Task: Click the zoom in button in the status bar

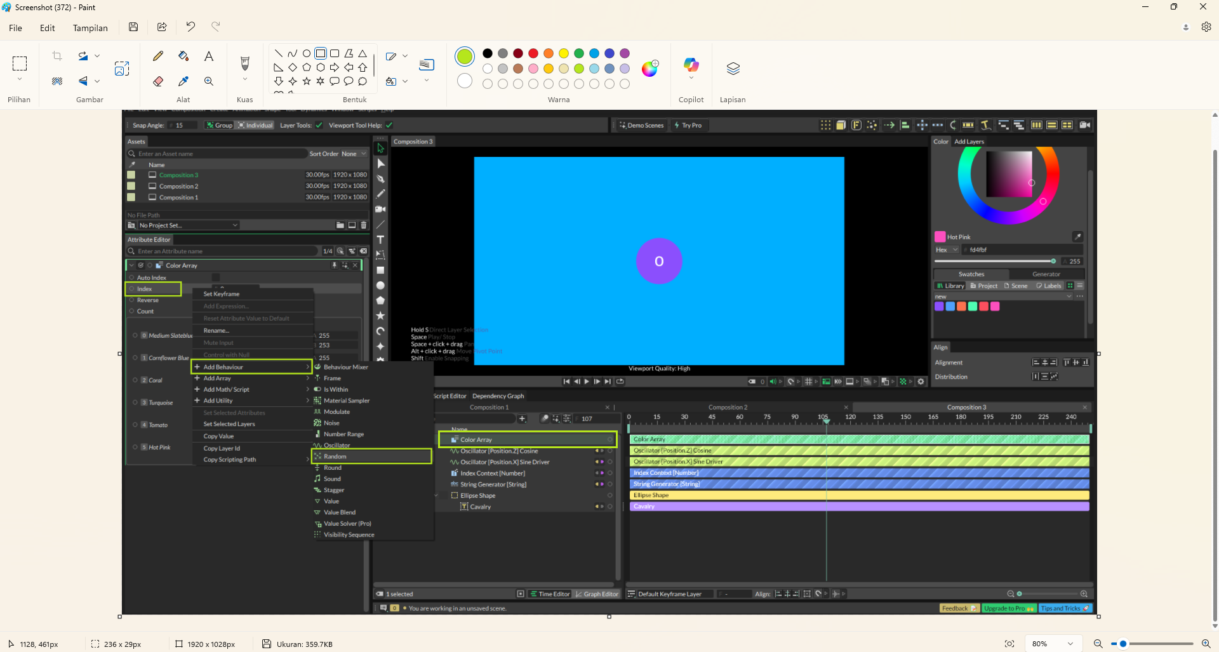Action: [1206, 644]
